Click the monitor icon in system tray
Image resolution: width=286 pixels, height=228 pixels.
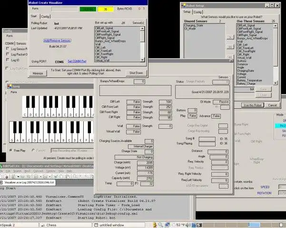click(x=167, y=225)
